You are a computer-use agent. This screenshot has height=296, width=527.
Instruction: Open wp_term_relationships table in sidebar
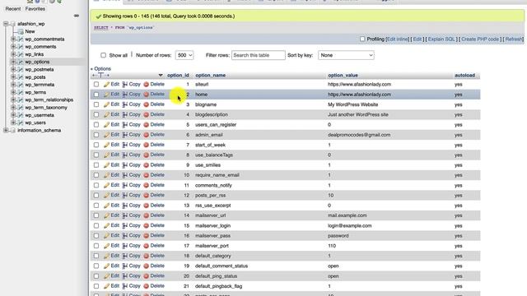tap(49, 100)
